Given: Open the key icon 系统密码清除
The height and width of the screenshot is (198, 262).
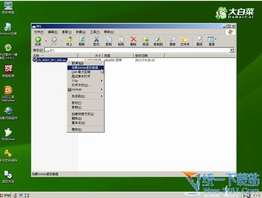Looking at the screenshot, I should pos(8,156).
